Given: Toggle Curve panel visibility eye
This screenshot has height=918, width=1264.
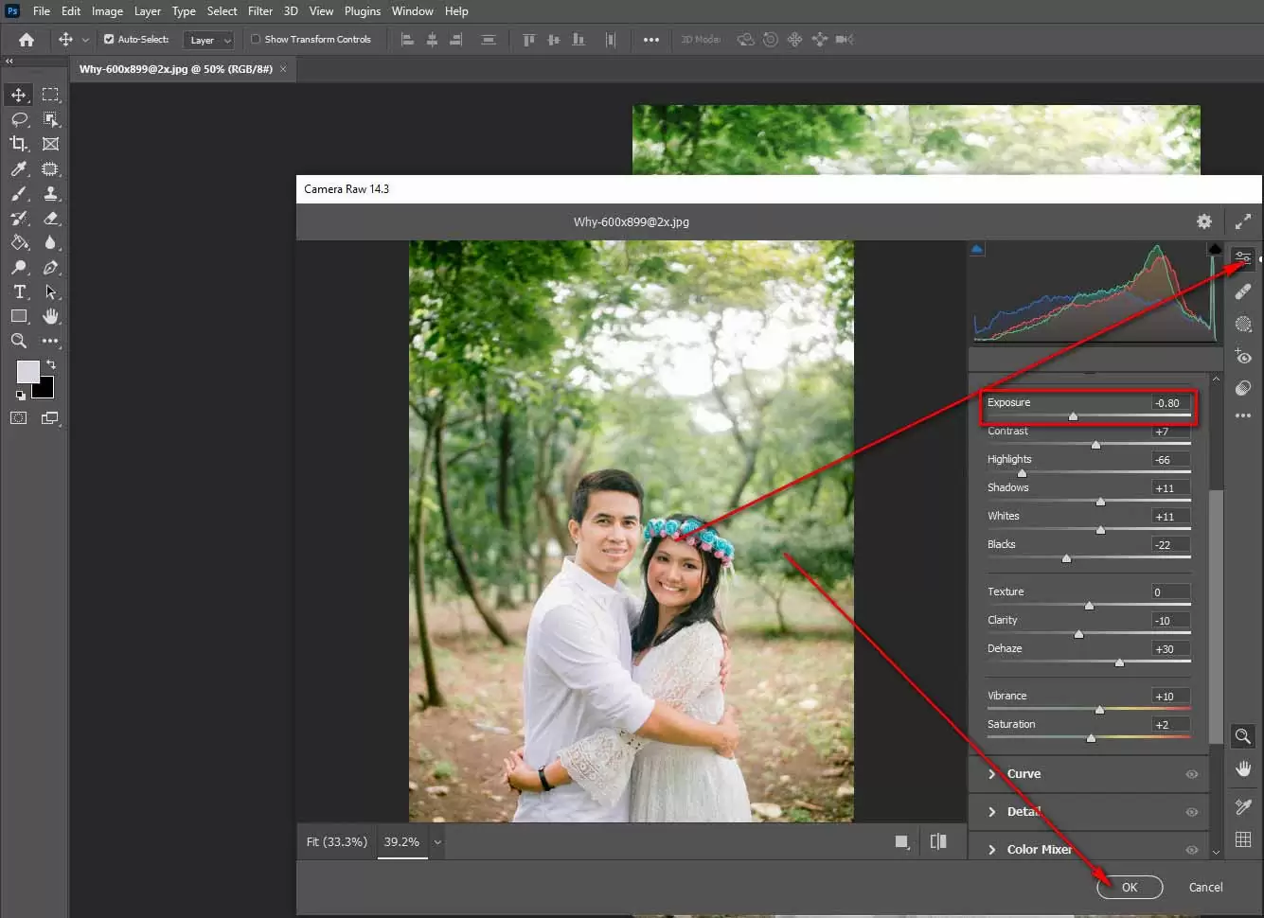Looking at the screenshot, I should (1192, 774).
